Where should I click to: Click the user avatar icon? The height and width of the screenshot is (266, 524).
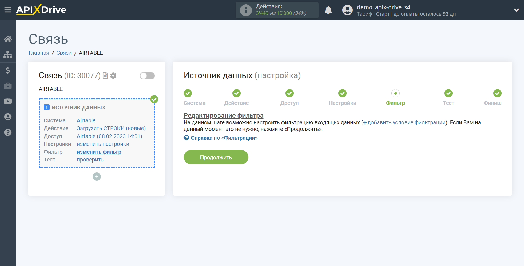click(347, 10)
